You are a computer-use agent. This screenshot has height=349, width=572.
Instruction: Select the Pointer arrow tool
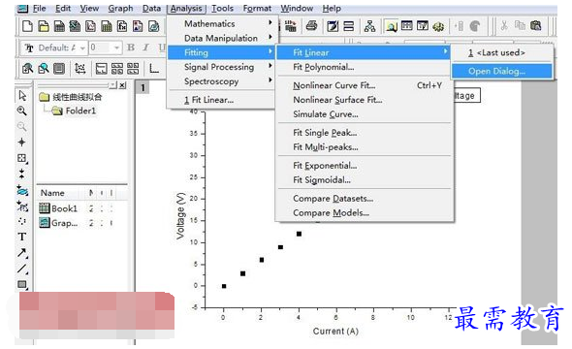click(22, 96)
